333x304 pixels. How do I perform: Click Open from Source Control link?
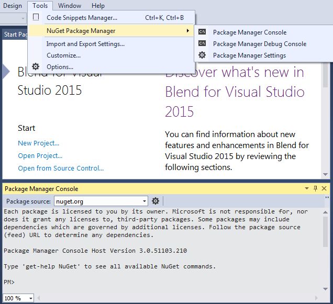pyautogui.click(x=61, y=168)
